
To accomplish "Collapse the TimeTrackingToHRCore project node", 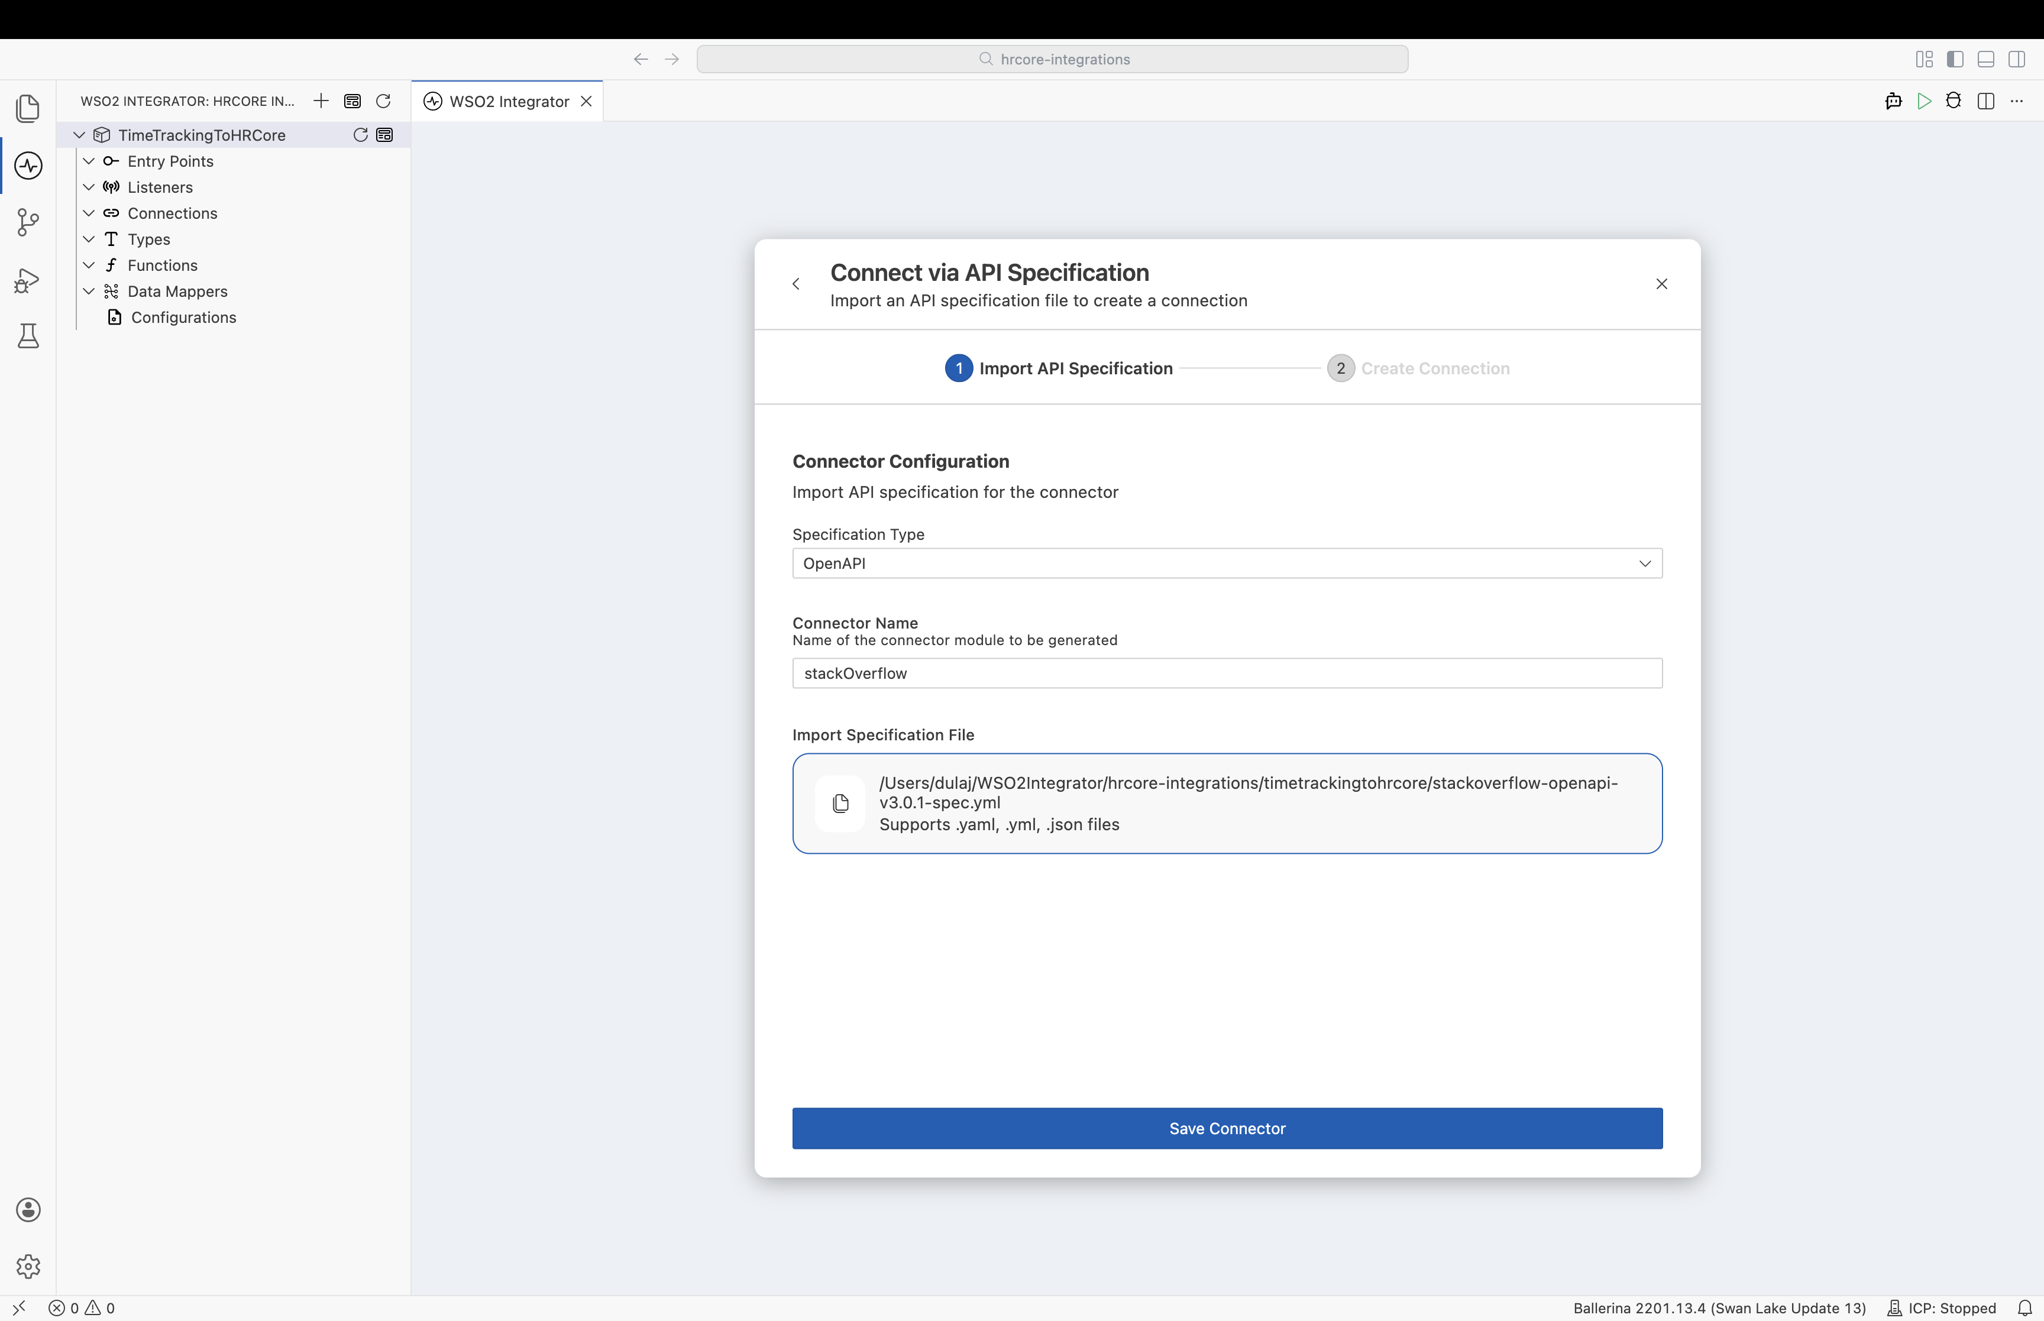I will click(x=80, y=135).
